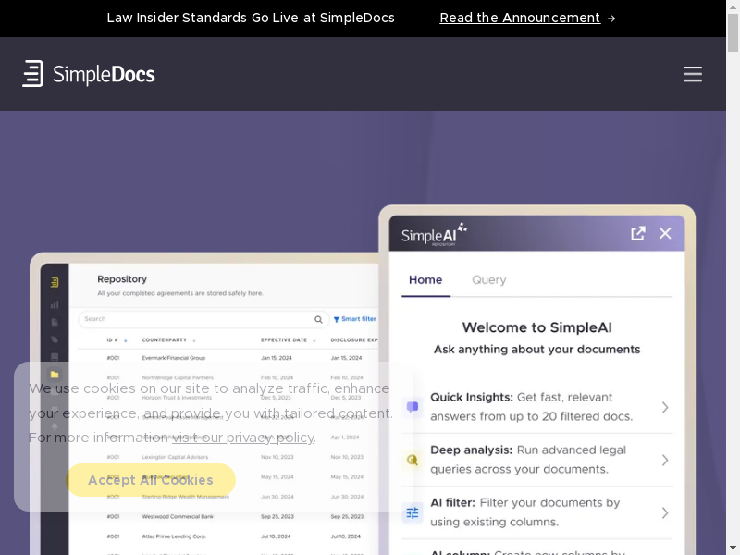Click the SimpleDocs logo
The width and height of the screenshot is (740, 555).
(x=89, y=74)
